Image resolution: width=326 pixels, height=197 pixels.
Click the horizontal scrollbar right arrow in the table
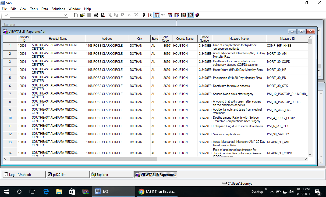306,159
